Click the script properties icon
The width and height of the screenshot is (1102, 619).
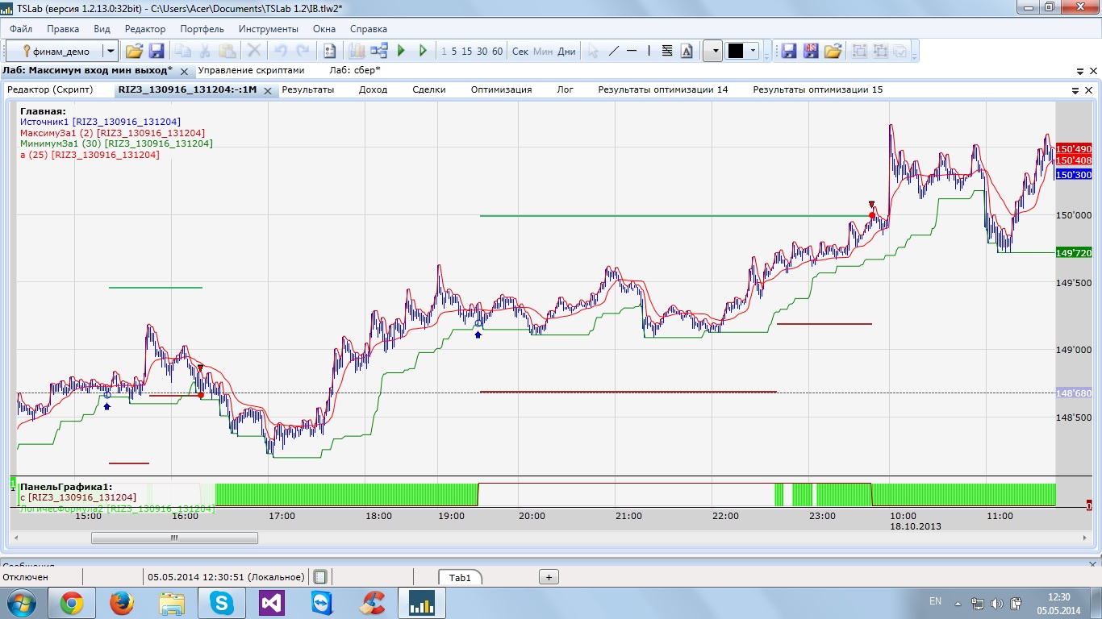pos(329,51)
